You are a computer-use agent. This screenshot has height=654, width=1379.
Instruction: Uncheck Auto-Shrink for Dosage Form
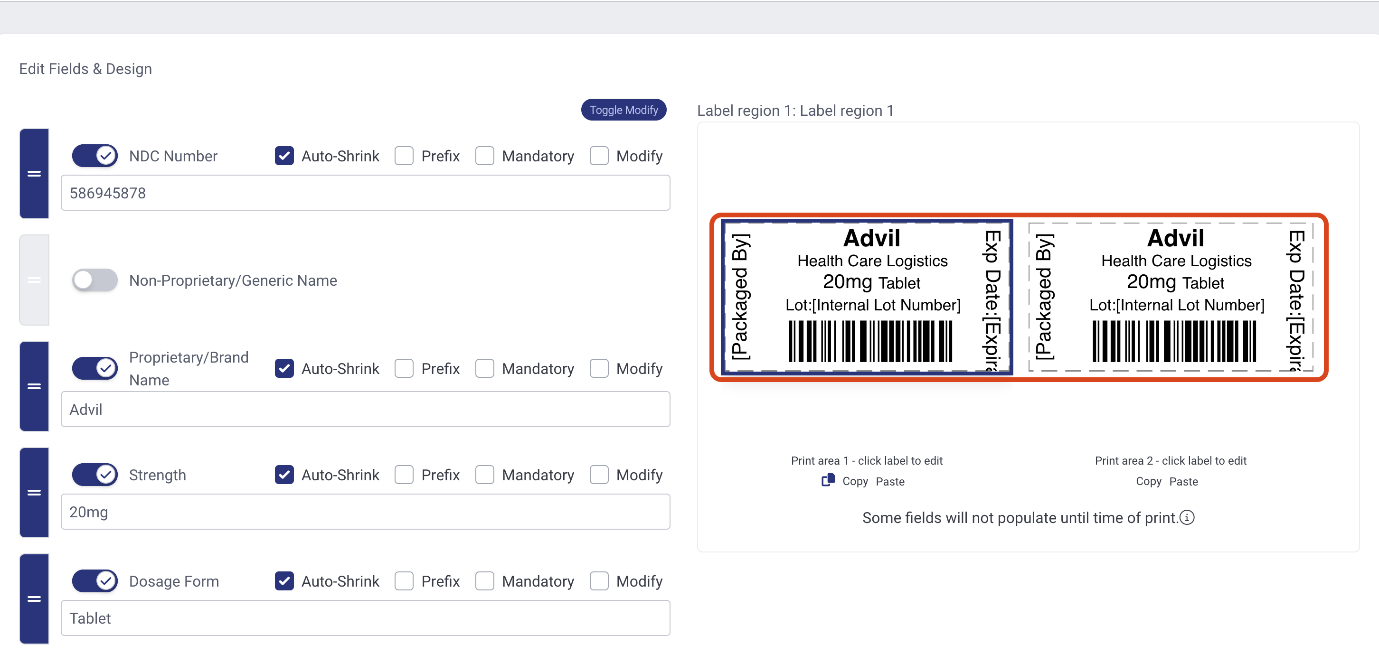point(284,581)
